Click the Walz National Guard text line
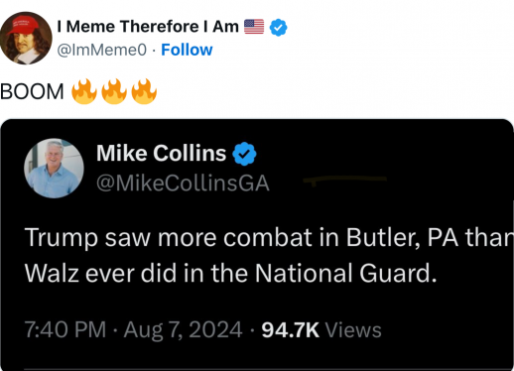Image resolution: width=514 pixels, height=371 pixels. [x=231, y=273]
